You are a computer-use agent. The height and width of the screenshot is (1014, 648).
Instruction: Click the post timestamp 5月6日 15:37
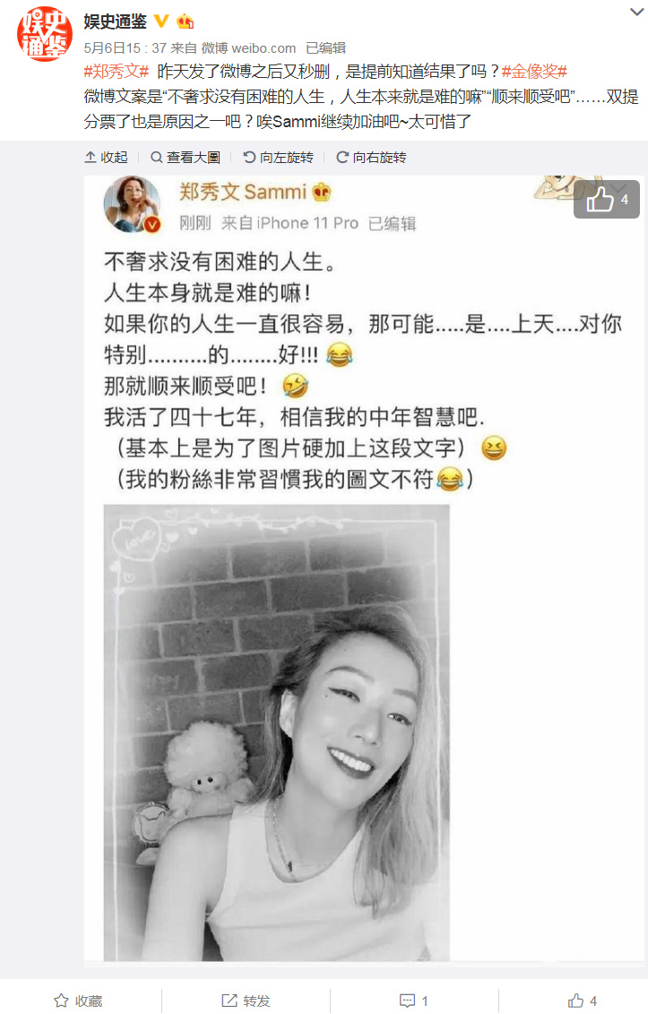[x=125, y=47]
